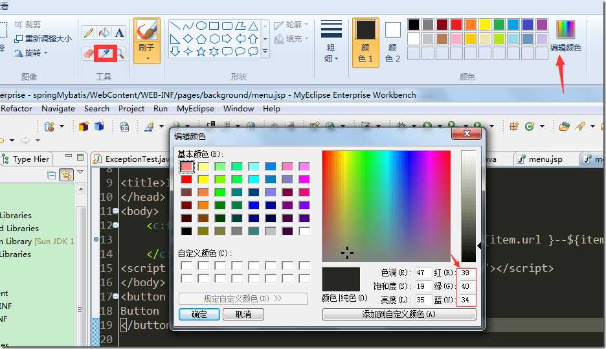Open line Size (粗细) dropdown

click(331, 41)
